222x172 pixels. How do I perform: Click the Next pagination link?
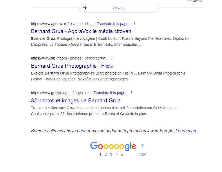click(x=142, y=154)
